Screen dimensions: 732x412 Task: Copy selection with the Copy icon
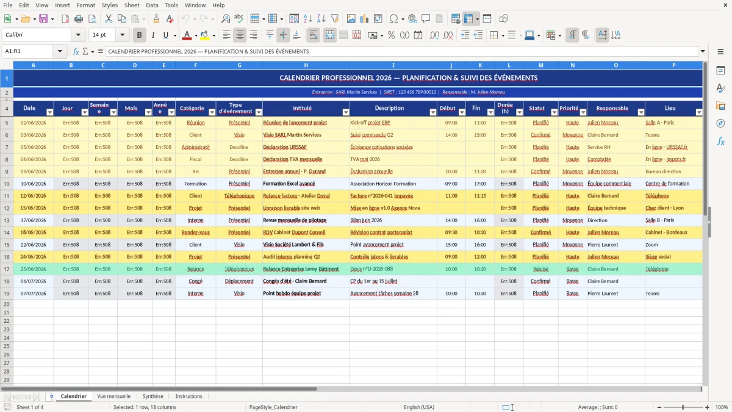point(121,19)
